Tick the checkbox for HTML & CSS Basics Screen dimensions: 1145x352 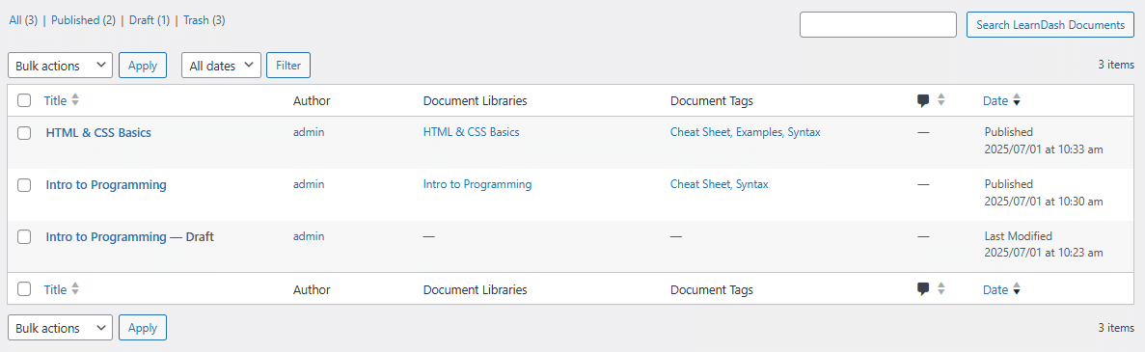point(24,133)
